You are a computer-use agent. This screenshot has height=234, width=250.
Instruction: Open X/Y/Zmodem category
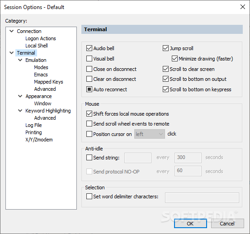click(39, 140)
